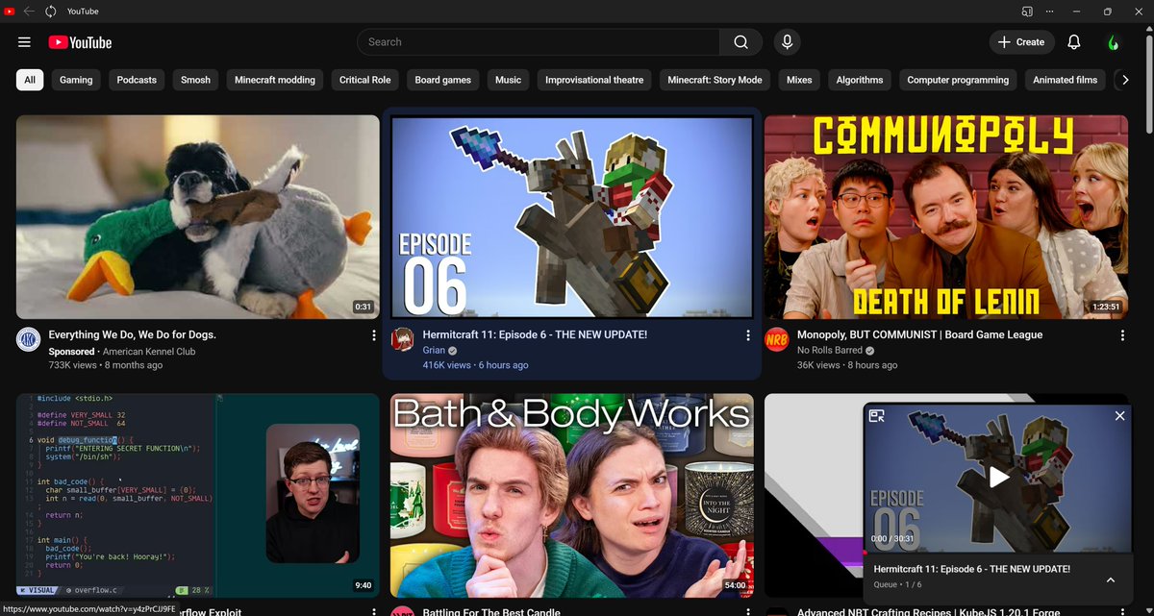Image resolution: width=1154 pixels, height=616 pixels.
Task: Start voice search with microphone icon
Action: pyautogui.click(x=788, y=42)
